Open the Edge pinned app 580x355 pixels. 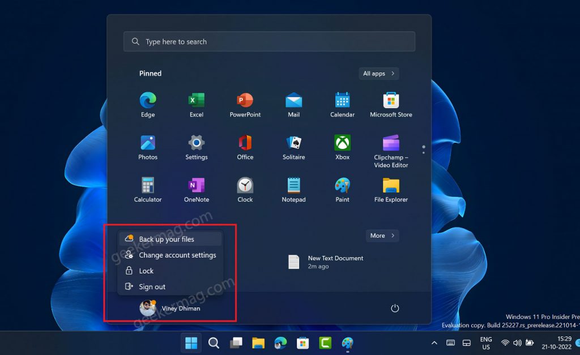[148, 105]
